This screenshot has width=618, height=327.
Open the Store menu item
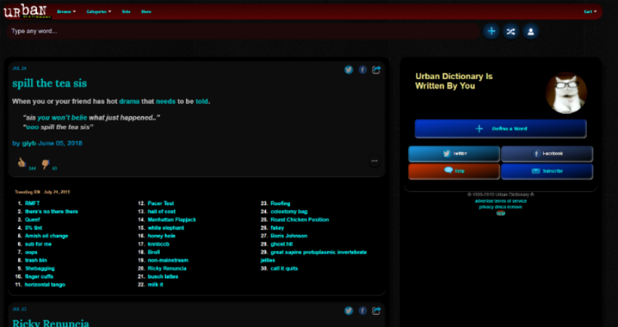[146, 12]
